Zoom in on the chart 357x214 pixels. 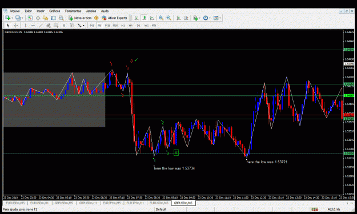(161, 18)
